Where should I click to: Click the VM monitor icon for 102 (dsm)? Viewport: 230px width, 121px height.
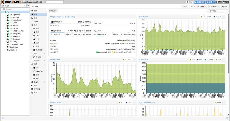8,42
